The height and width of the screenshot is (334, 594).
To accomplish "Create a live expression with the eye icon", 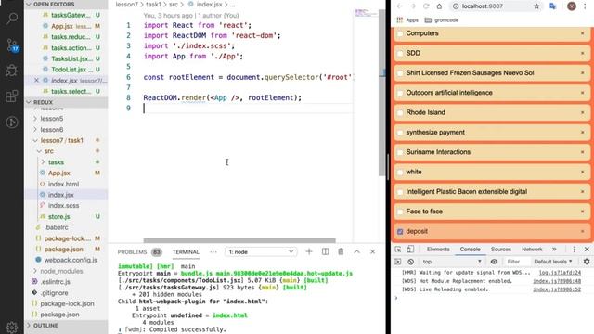I will pos(494,262).
